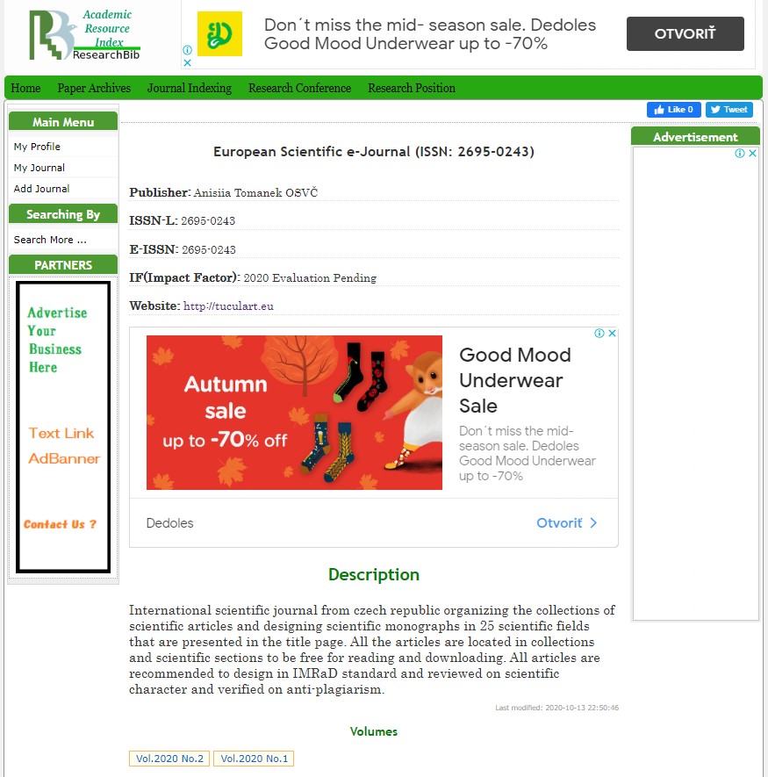768x777 pixels.
Task: Click the publisher name Anisiia Tomanek OSVČ
Action: 255,193
